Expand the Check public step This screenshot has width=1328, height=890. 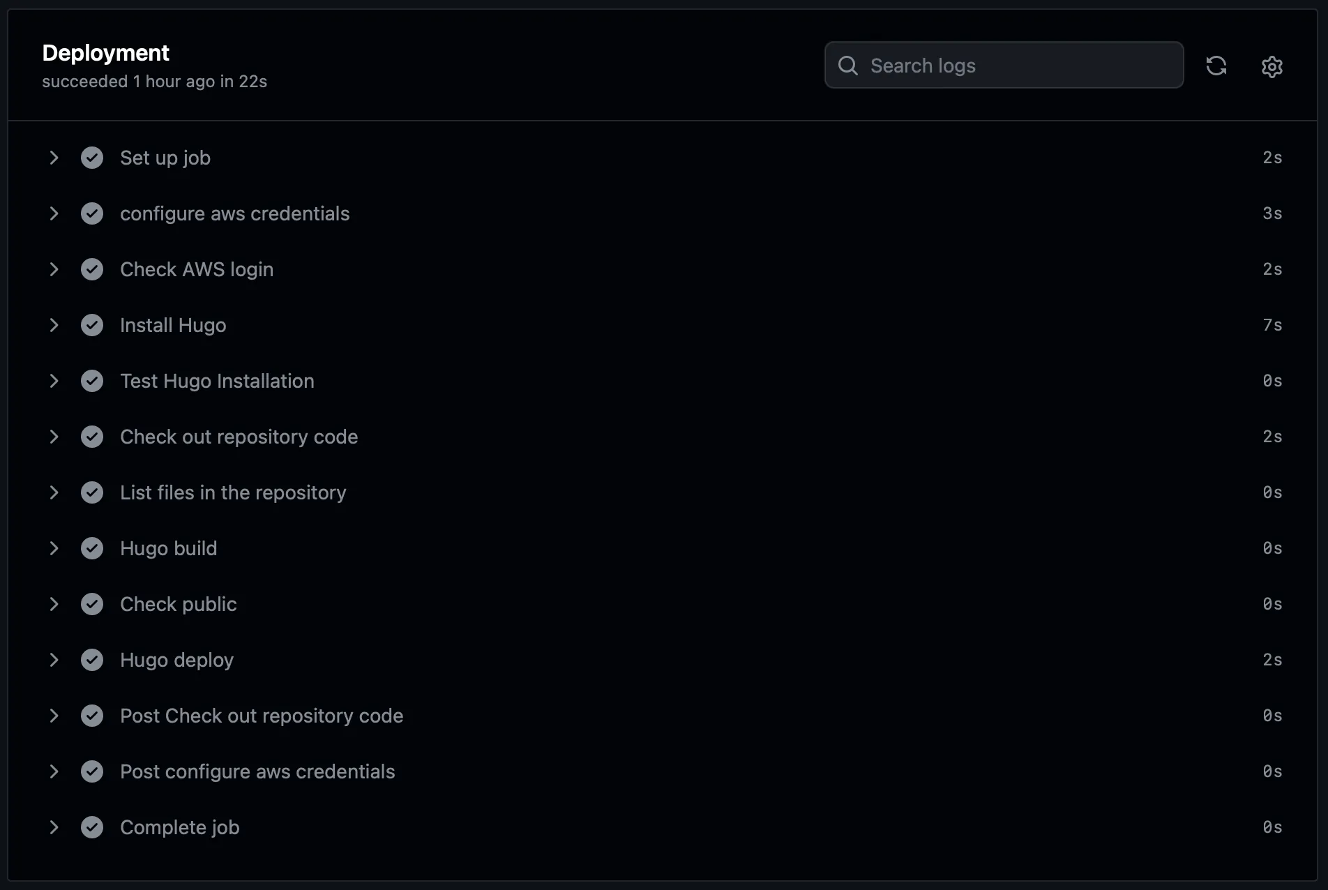[54, 604]
